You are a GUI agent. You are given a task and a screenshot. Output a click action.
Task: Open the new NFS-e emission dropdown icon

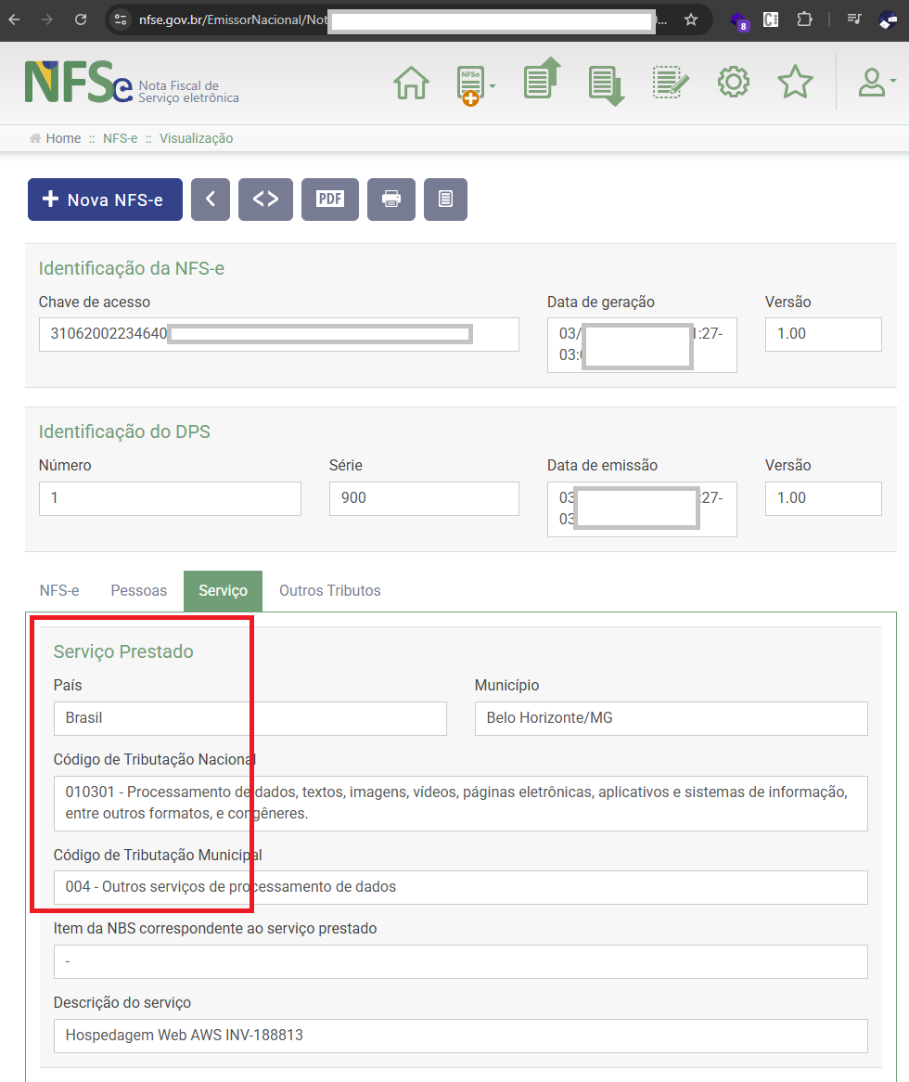pos(475,84)
